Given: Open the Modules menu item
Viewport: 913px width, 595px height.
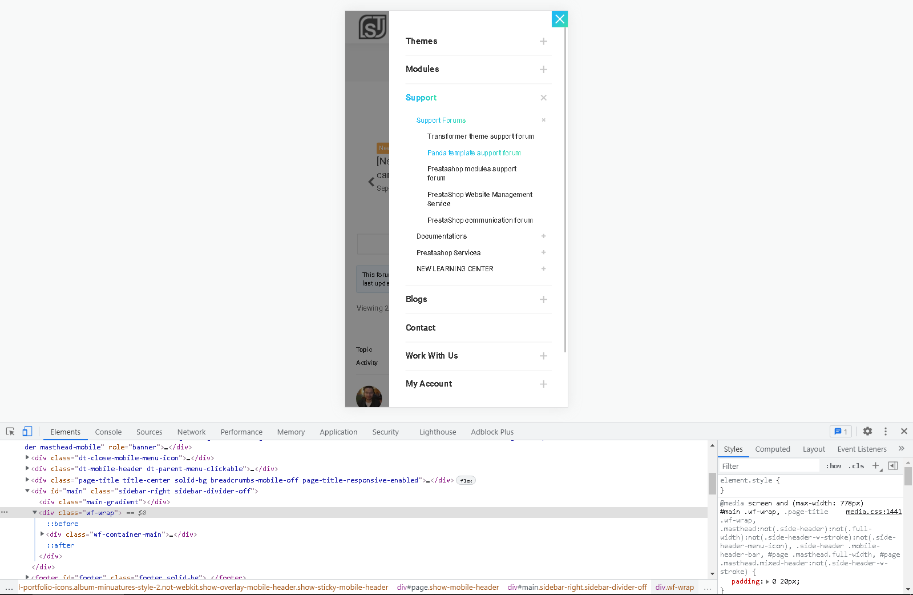Looking at the screenshot, I should (422, 69).
